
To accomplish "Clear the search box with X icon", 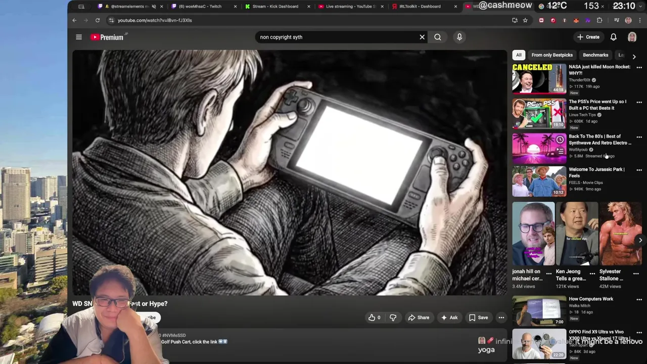I will click(x=422, y=37).
